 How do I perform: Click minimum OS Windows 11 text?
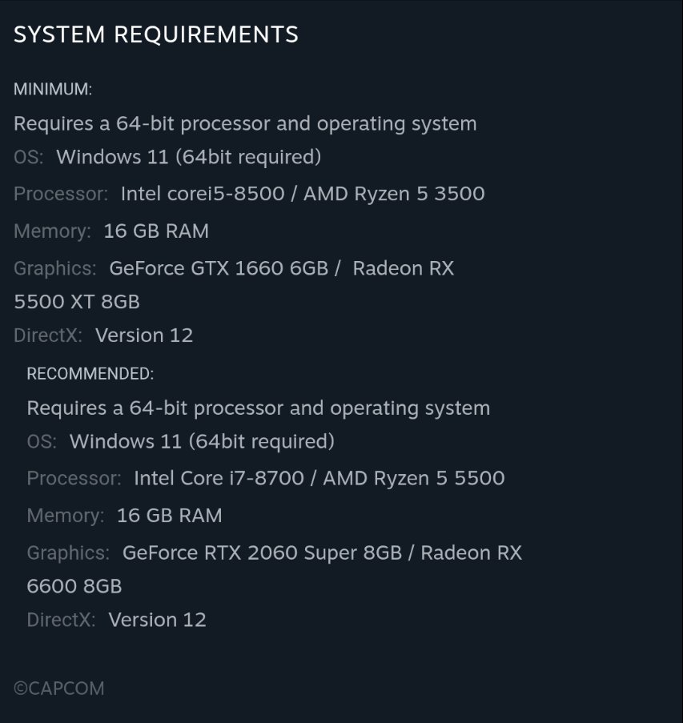pyautogui.click(x=188, y=157)
